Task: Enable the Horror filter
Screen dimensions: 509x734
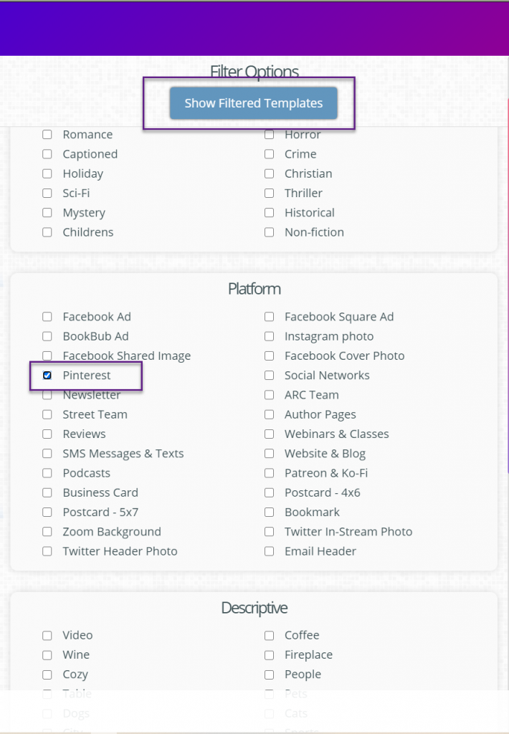Action: click(x=269, y=134)
